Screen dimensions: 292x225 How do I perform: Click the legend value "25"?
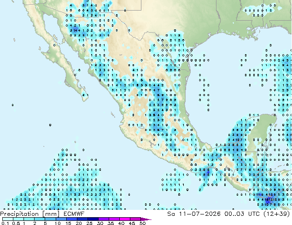tap(89, 223)
